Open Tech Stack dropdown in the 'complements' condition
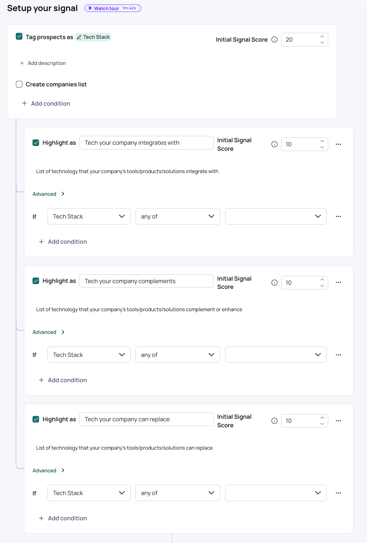Image resolution: width=367 pixels, height=543 pixels. (x=89, y=355)
